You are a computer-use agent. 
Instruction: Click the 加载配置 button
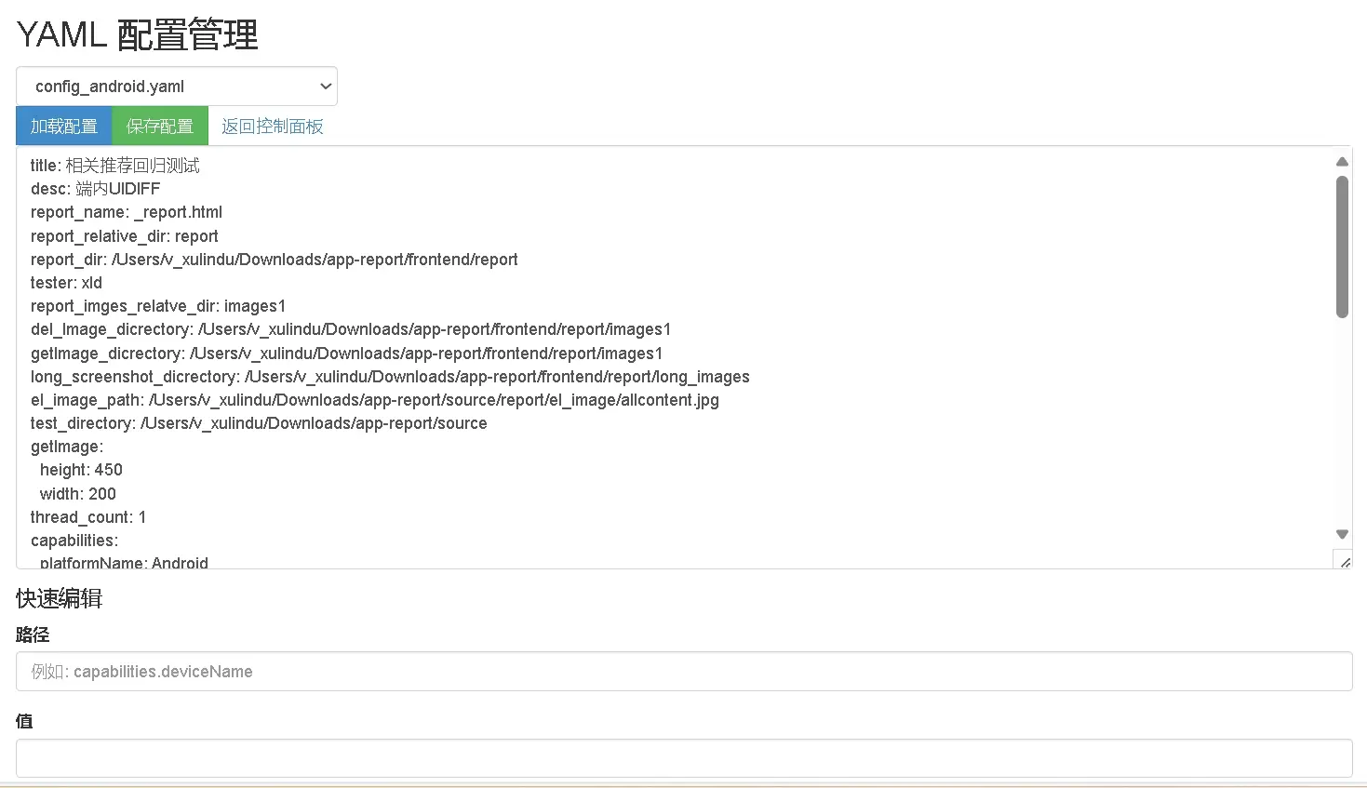click(64, 126)
